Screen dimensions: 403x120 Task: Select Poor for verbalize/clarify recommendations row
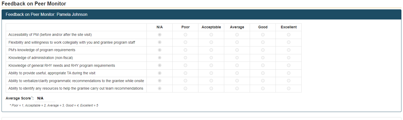[185, 81]
